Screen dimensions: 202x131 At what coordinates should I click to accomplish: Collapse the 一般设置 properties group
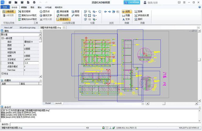point(2,38)
